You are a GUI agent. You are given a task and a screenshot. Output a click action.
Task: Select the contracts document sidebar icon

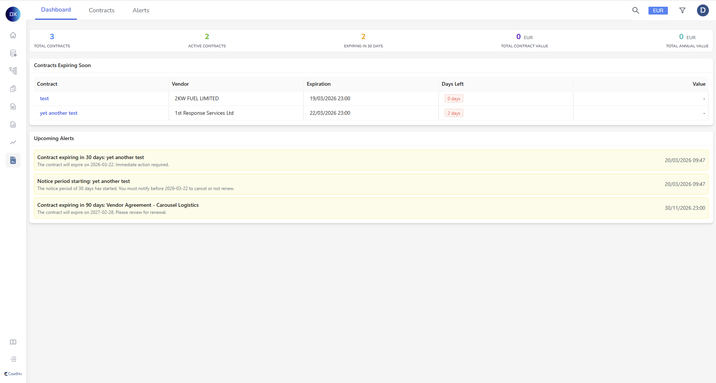click(13, 160)
